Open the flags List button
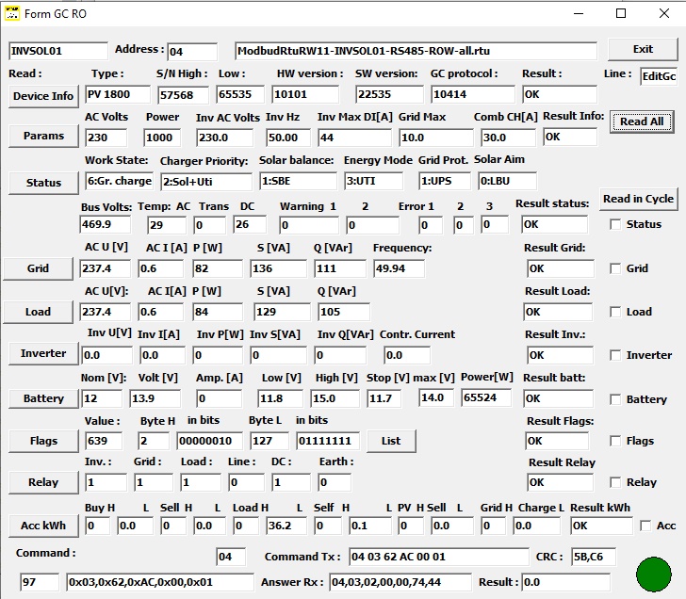Image resolution: width=686 pixels, height=599 pixels. pyautogui.click(x=391, y=440)
